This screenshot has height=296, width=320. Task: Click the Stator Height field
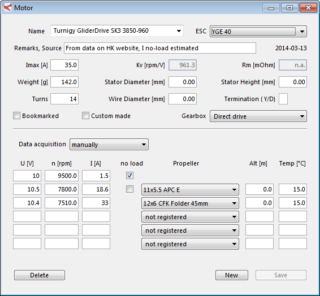tap(293, 82)
